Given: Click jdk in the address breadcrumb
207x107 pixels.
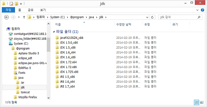Looking at the screenshot, I should (x=101, y=17).
